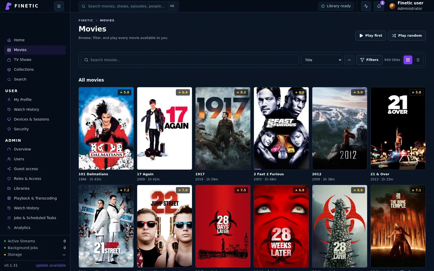434x271 pixels.
Task: Focus the Search movies... filter field
Action: point(190,60)
